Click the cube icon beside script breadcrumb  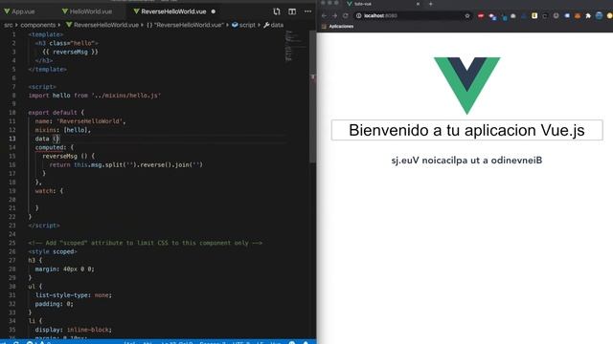point(235,25)
